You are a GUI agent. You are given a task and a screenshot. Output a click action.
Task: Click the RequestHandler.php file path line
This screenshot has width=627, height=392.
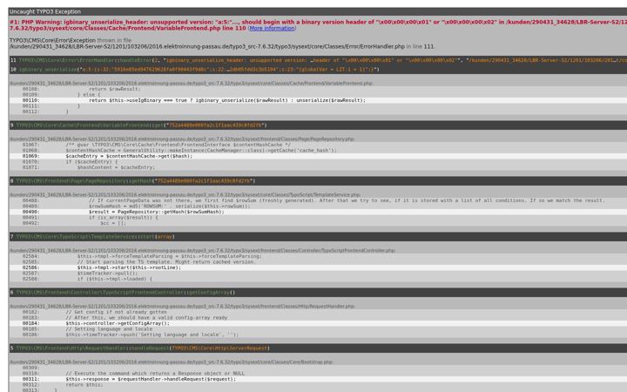pyautogui.click(x=182, y=307)
